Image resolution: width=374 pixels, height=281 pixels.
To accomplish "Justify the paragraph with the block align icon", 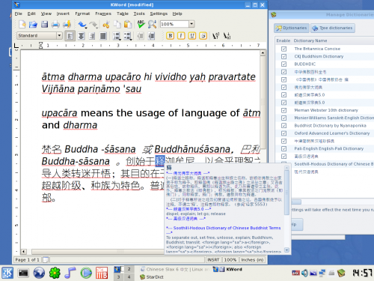I will [103, 36].
